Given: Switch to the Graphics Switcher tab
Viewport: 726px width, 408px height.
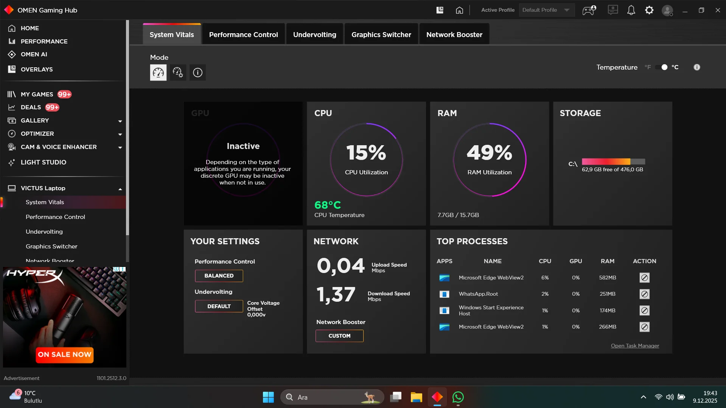Looking at the screenshot, I should (x=381, y=34).
